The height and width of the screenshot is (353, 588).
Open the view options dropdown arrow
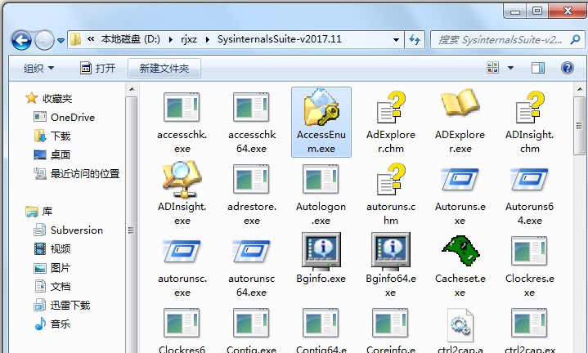click(x=511, y=68)
